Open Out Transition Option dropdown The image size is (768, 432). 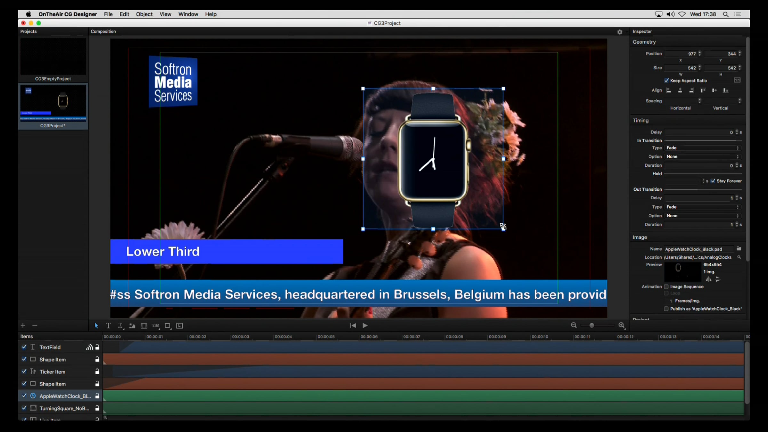[703, 216]
